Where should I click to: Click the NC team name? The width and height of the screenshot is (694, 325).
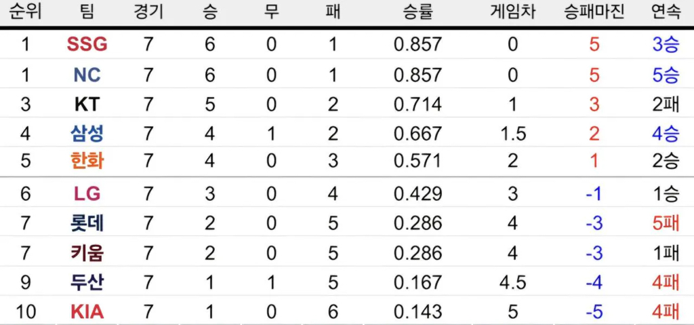tap(87, 75)
